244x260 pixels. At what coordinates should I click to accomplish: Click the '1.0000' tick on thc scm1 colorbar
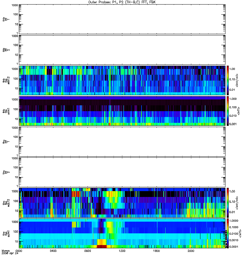click(x=234, y=221)
